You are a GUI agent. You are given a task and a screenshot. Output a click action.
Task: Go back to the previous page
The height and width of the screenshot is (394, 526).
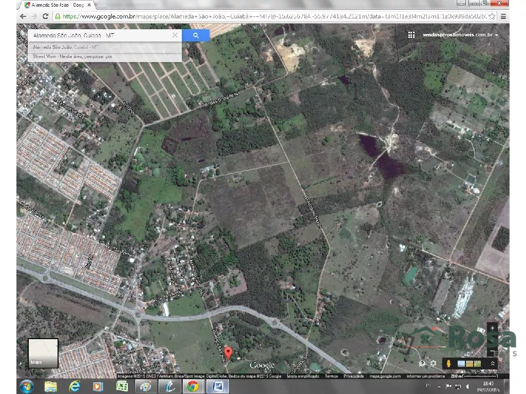tap(23, 16)
